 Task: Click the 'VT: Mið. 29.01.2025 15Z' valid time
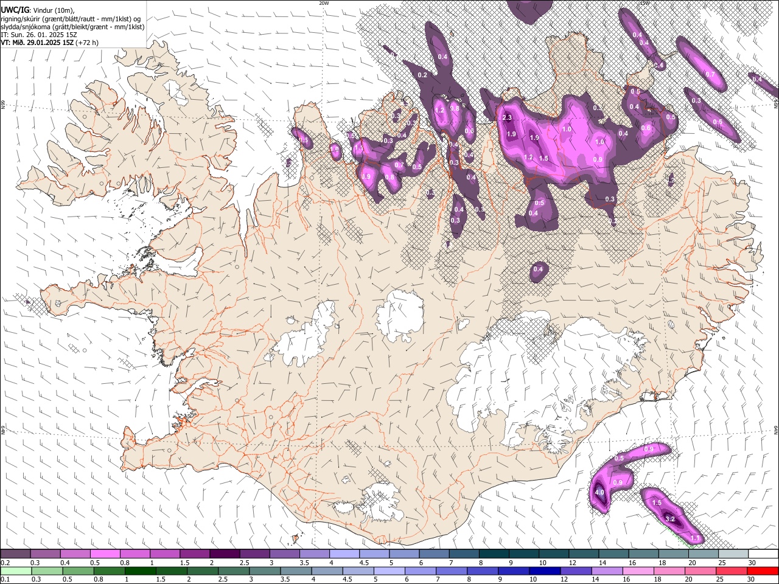tap(37, 43)
